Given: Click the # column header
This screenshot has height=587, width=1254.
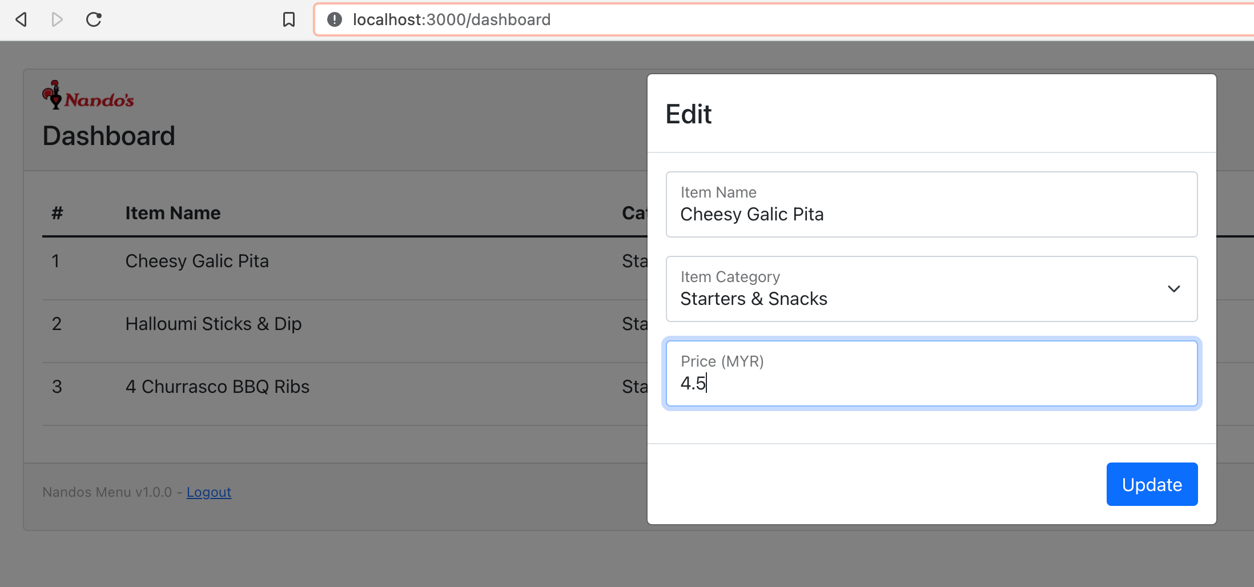Looking at the screenshot, I should coord(57,214).
